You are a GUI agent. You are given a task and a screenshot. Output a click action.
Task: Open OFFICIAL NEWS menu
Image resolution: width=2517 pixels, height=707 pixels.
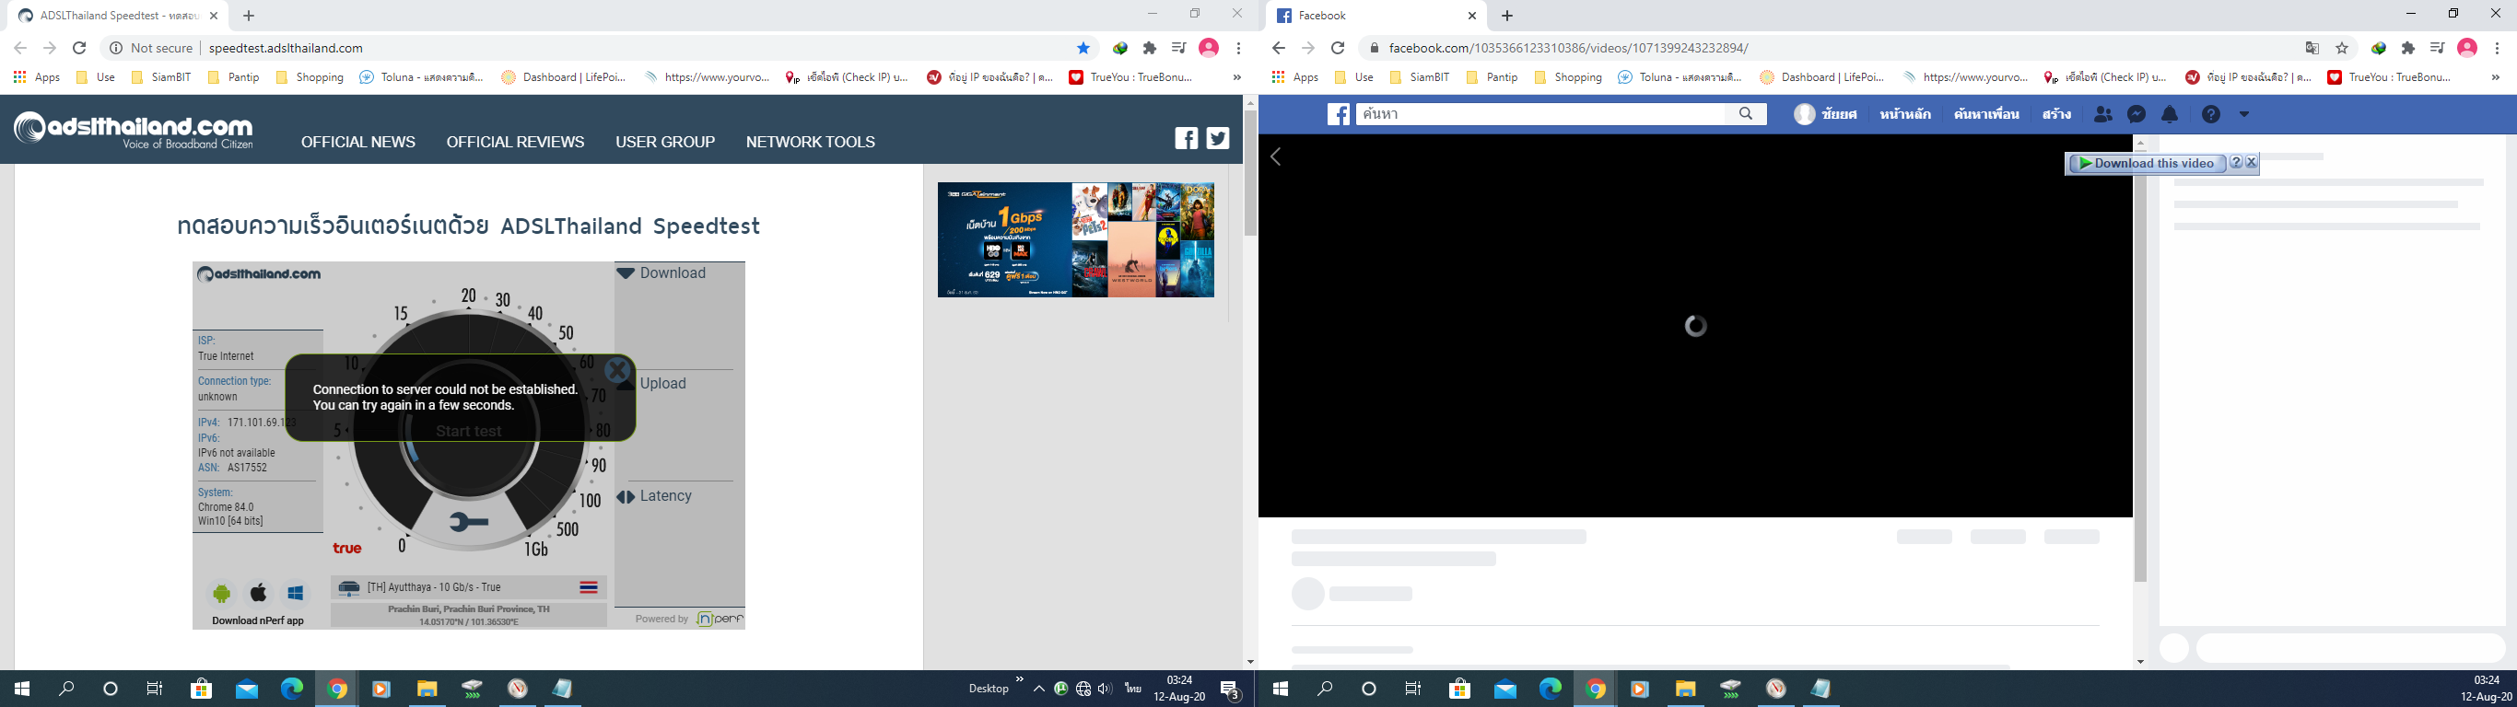(358, 142)
